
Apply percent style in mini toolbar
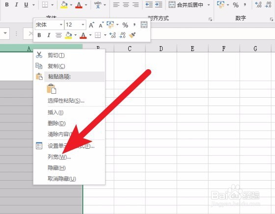point(125,25)
